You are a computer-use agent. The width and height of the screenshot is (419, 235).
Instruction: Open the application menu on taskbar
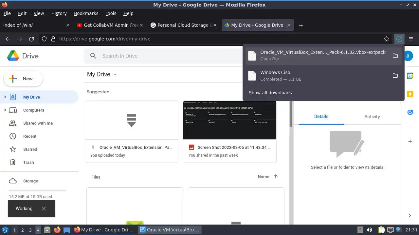coord(5,230)
